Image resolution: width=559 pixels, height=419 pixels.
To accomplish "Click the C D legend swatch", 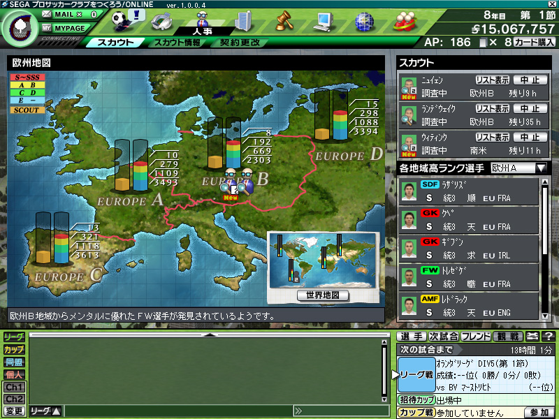I will [x=27, y=93].
